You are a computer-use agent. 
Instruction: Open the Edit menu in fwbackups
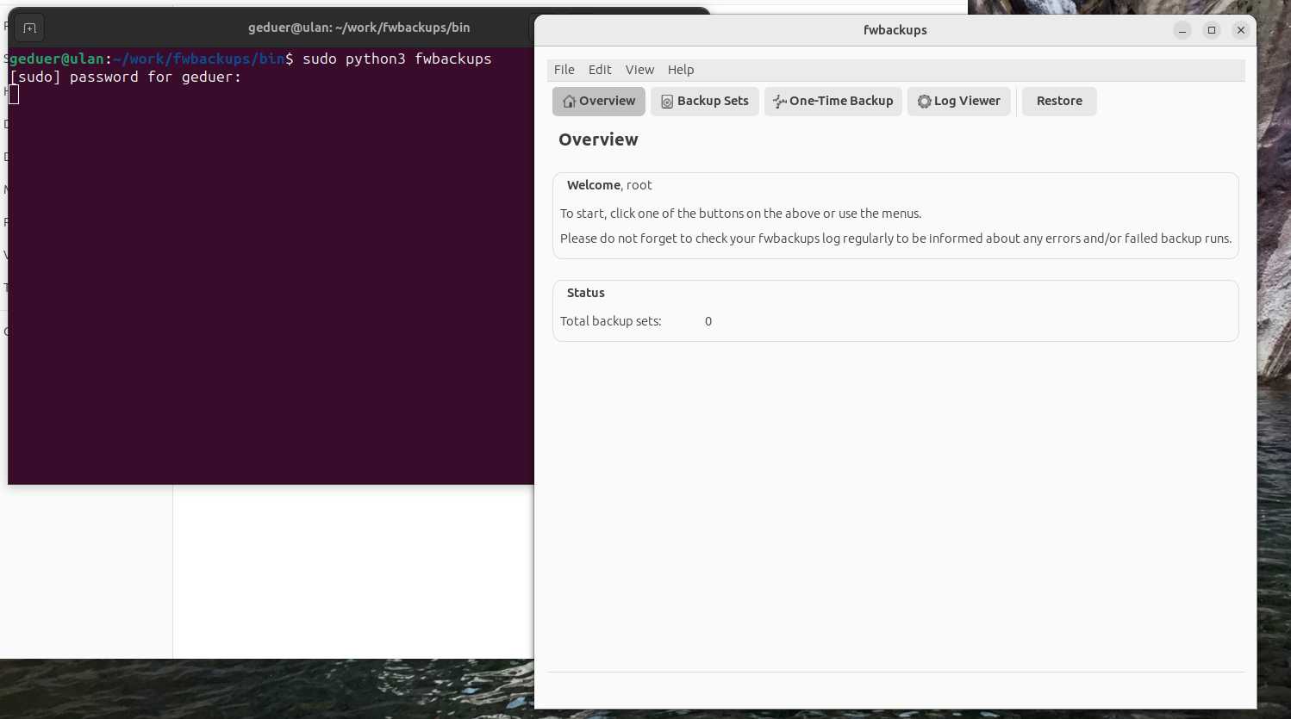tap(600, 70)
